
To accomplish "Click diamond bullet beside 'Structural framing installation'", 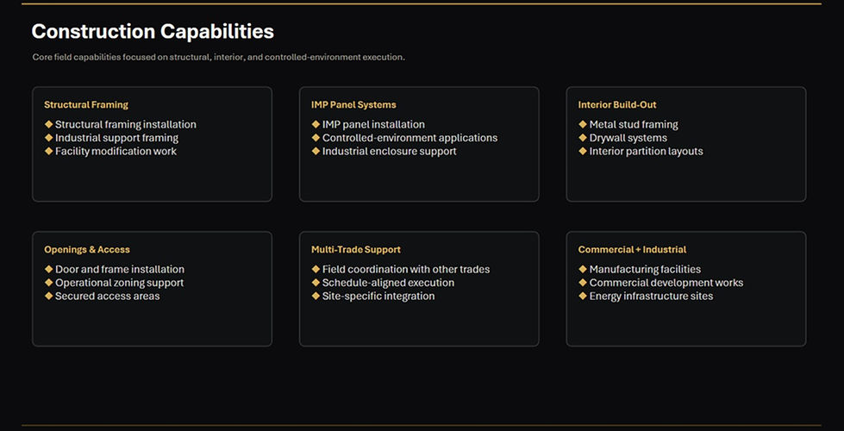I will [48, 124].
